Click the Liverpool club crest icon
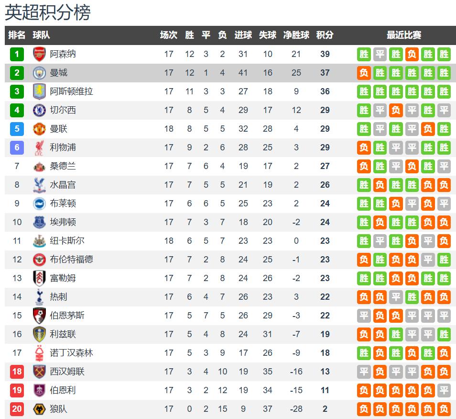The image size is (456, 419). [x=39, y=147]
